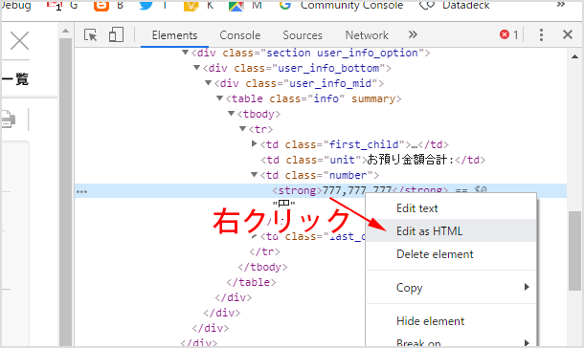Switch to the Sources tab
The height and width of the screenshot is (348, 584).
[303, 35]
